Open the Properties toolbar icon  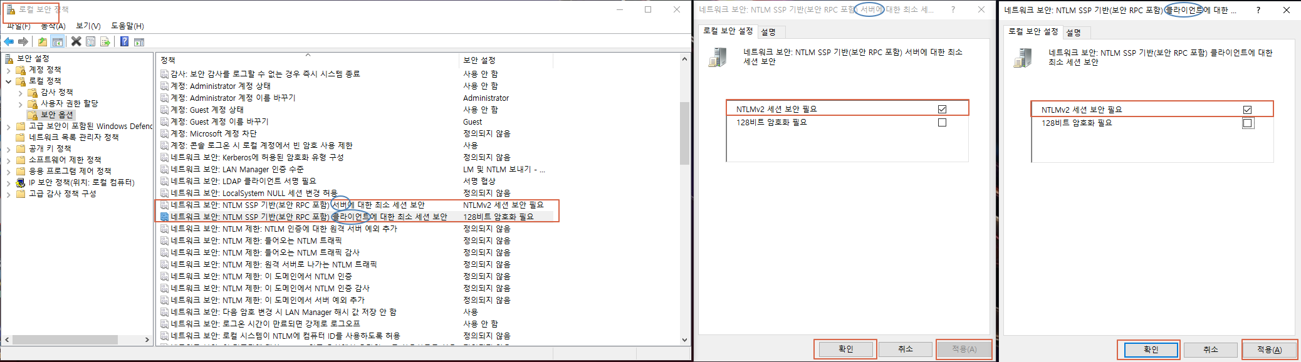pos(91,41)
